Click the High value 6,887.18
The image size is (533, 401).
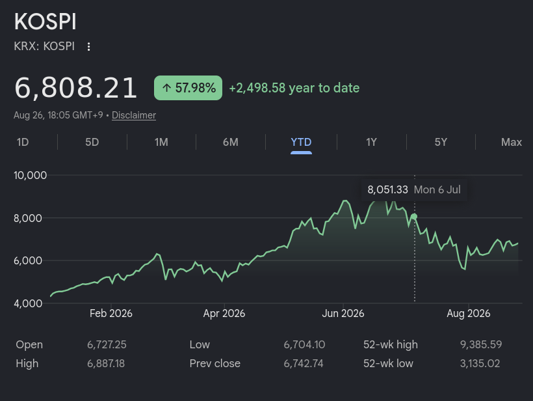[106, 363]
